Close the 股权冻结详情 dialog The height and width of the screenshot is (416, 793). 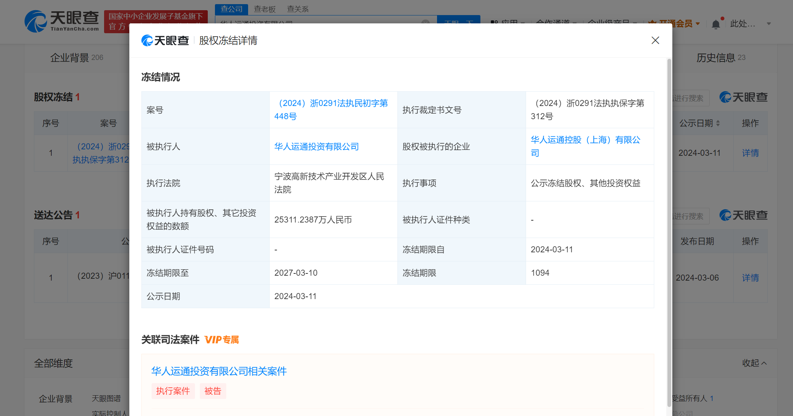pos(655,40)
